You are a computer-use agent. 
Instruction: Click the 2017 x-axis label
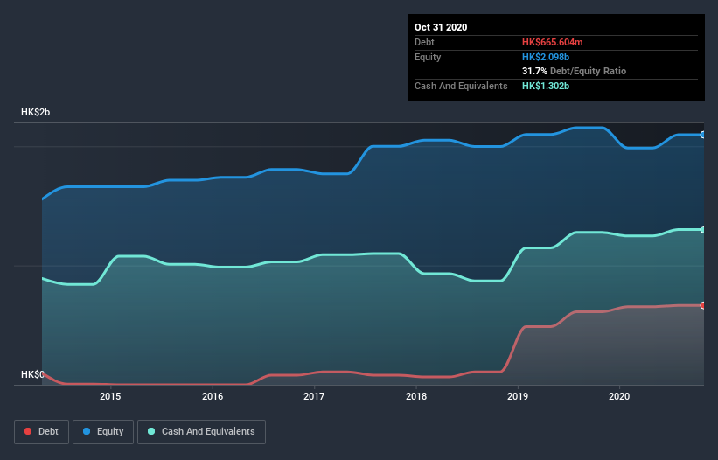[314, 396]
